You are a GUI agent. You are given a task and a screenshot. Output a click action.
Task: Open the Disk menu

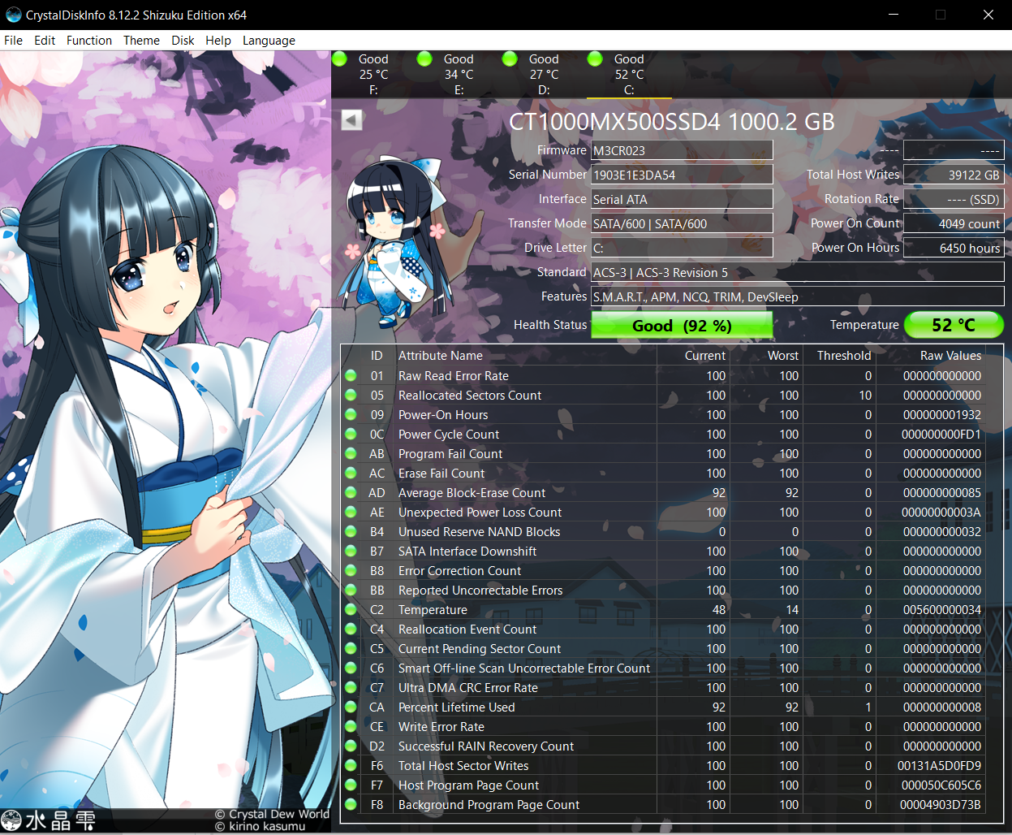coord(183,41)
